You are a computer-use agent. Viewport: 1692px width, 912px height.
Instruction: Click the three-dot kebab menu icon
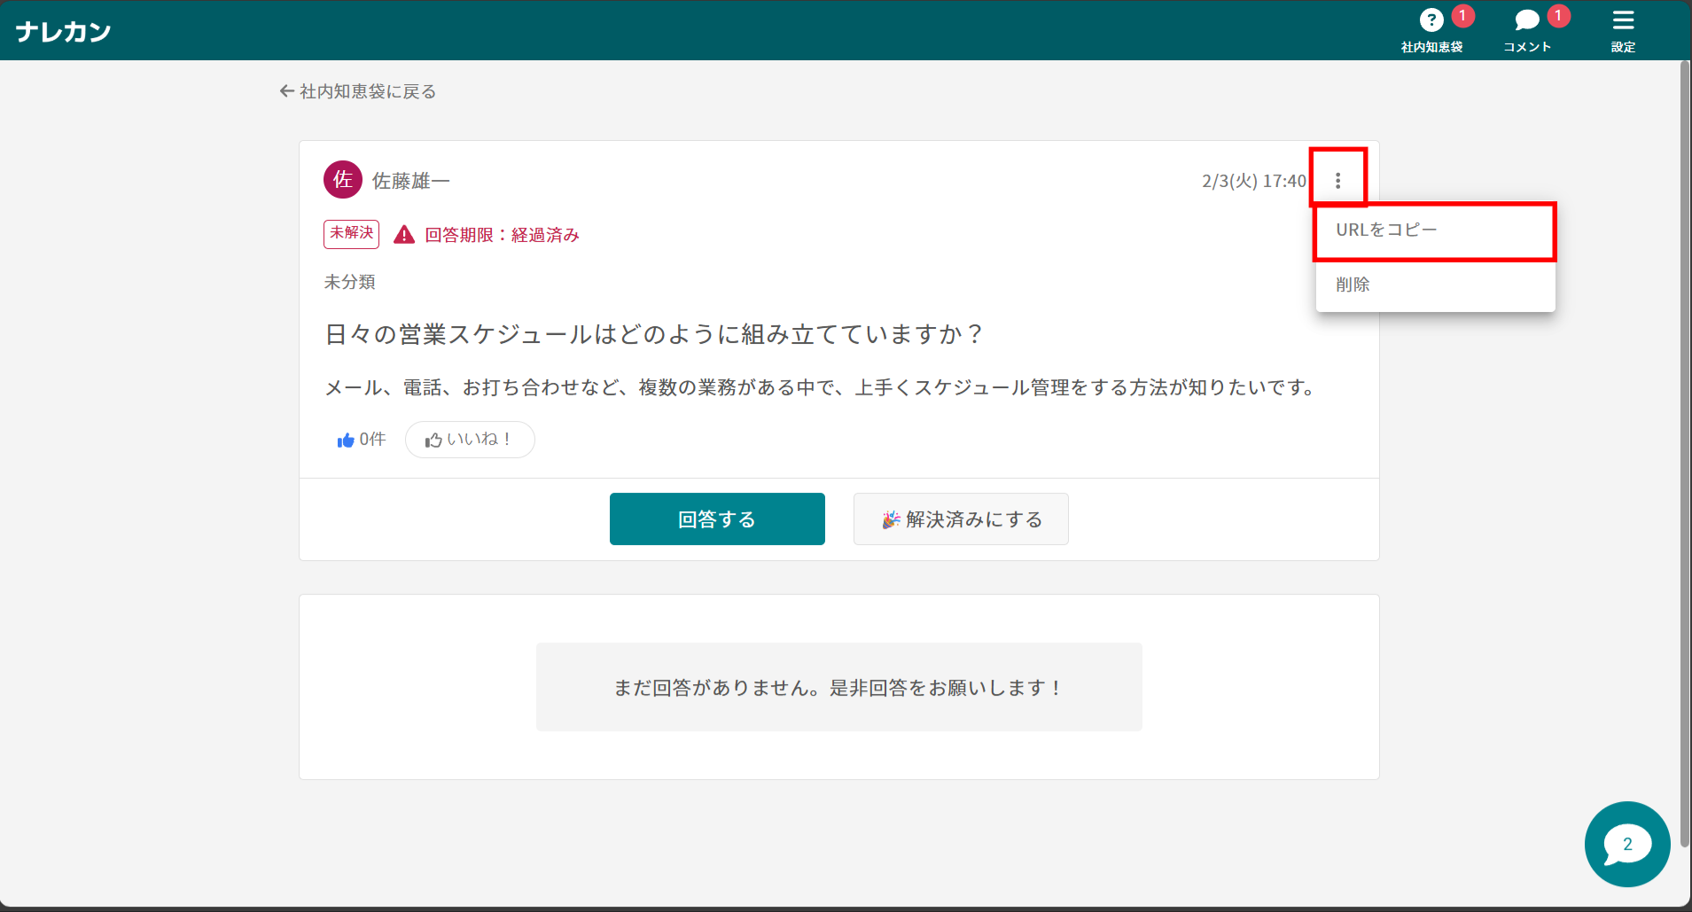click(x=1340, y=178)
